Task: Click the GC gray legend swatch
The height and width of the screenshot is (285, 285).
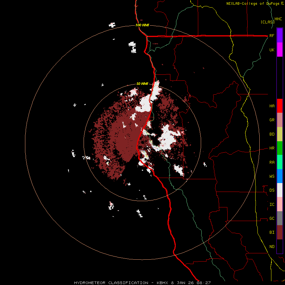Action: [x=280, y=218]
